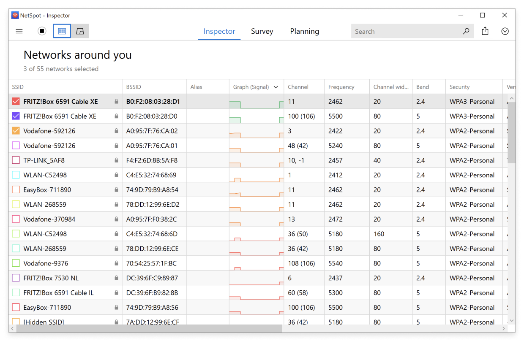Sort by Alias column header
524x341 pixels.
pos(208,87)
